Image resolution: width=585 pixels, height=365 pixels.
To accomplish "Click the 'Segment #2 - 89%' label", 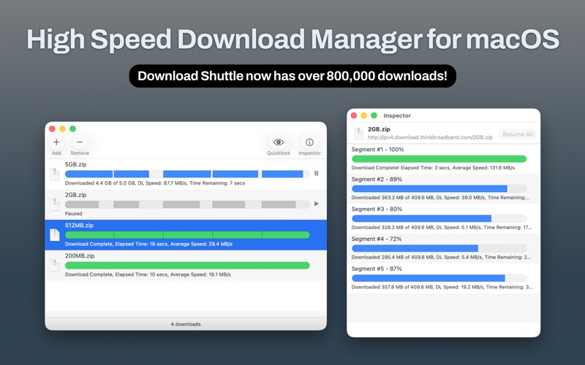I will coord(377,179).
